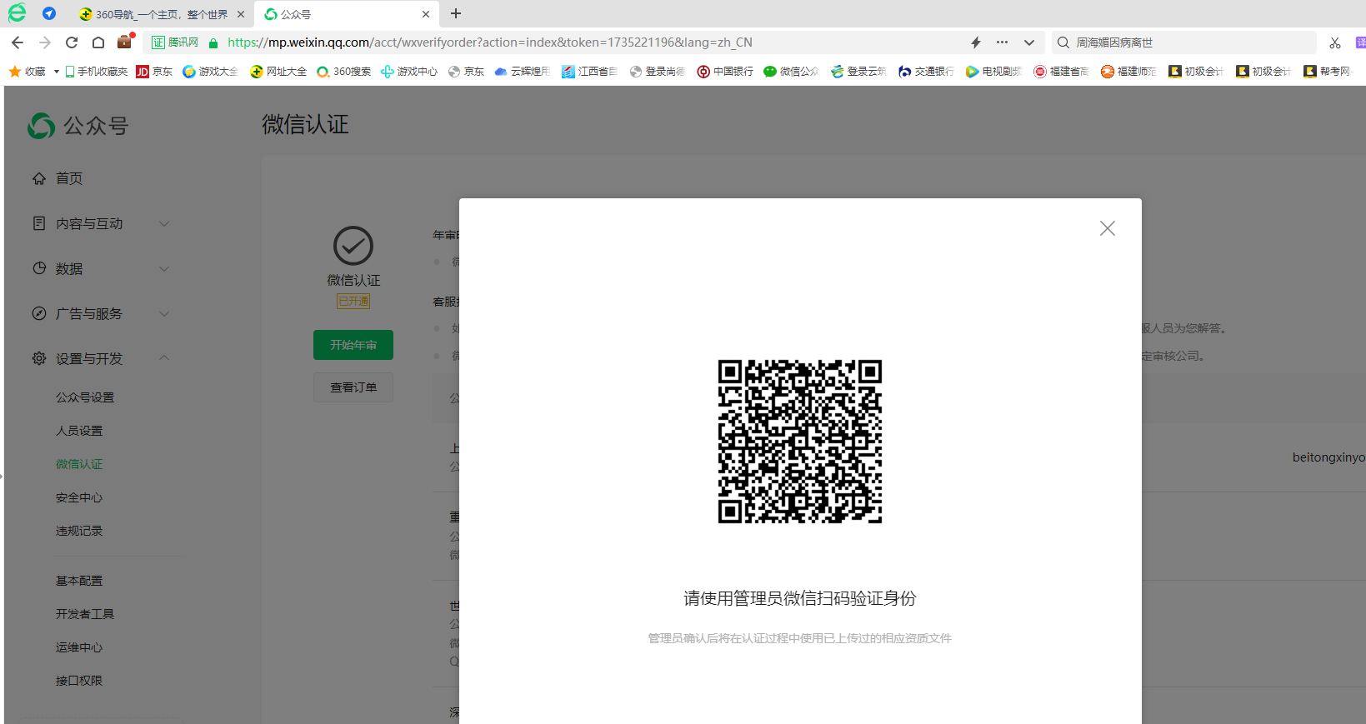
Task: Open 中国银行 bookmark
Action: pos(725,72)
